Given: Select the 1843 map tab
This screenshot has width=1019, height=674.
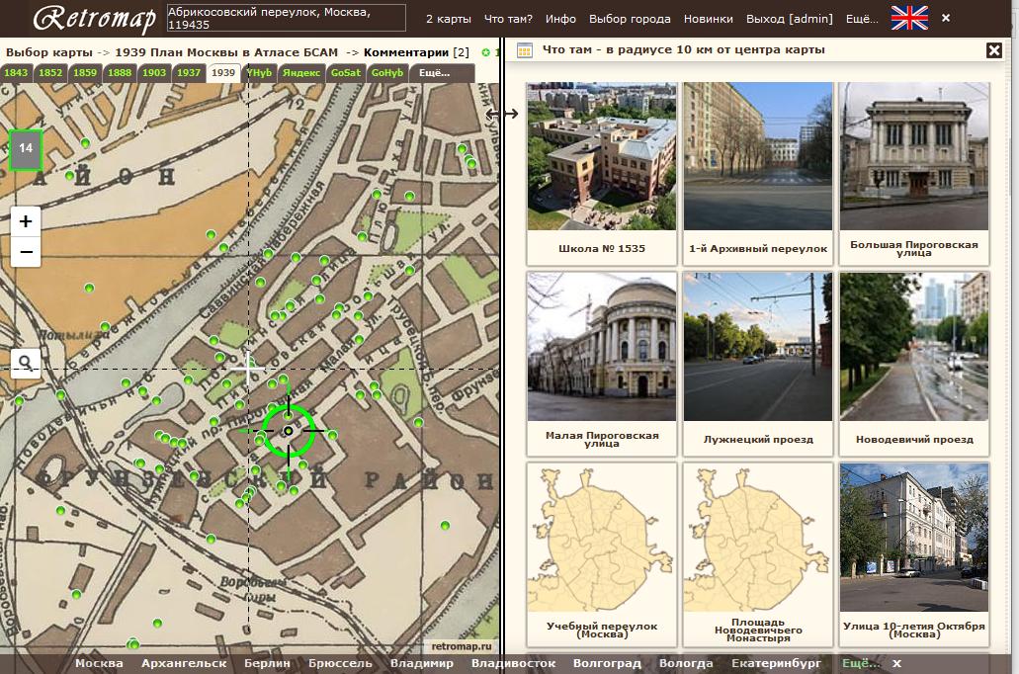Looking at the screenshot, I should pos(17,72).
